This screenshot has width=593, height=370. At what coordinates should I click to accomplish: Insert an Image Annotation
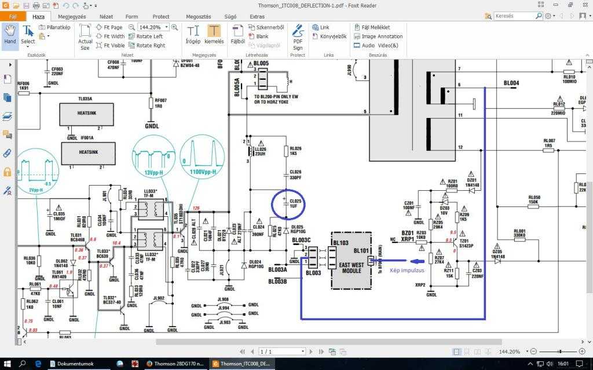coord(378,36)
